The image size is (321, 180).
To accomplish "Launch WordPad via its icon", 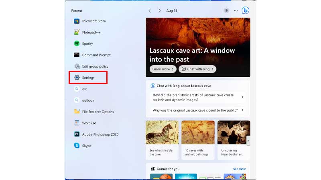I will (77, 123).
